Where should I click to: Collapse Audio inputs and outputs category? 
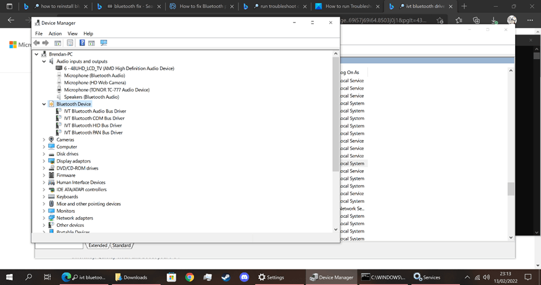click(x=44, y=61)
